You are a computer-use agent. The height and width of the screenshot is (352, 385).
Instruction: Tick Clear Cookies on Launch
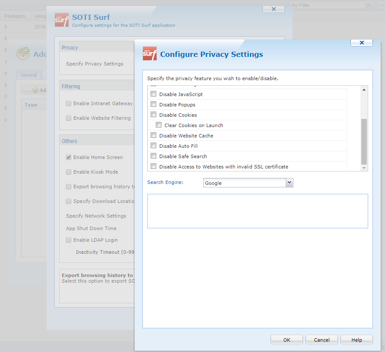[158, 125]
